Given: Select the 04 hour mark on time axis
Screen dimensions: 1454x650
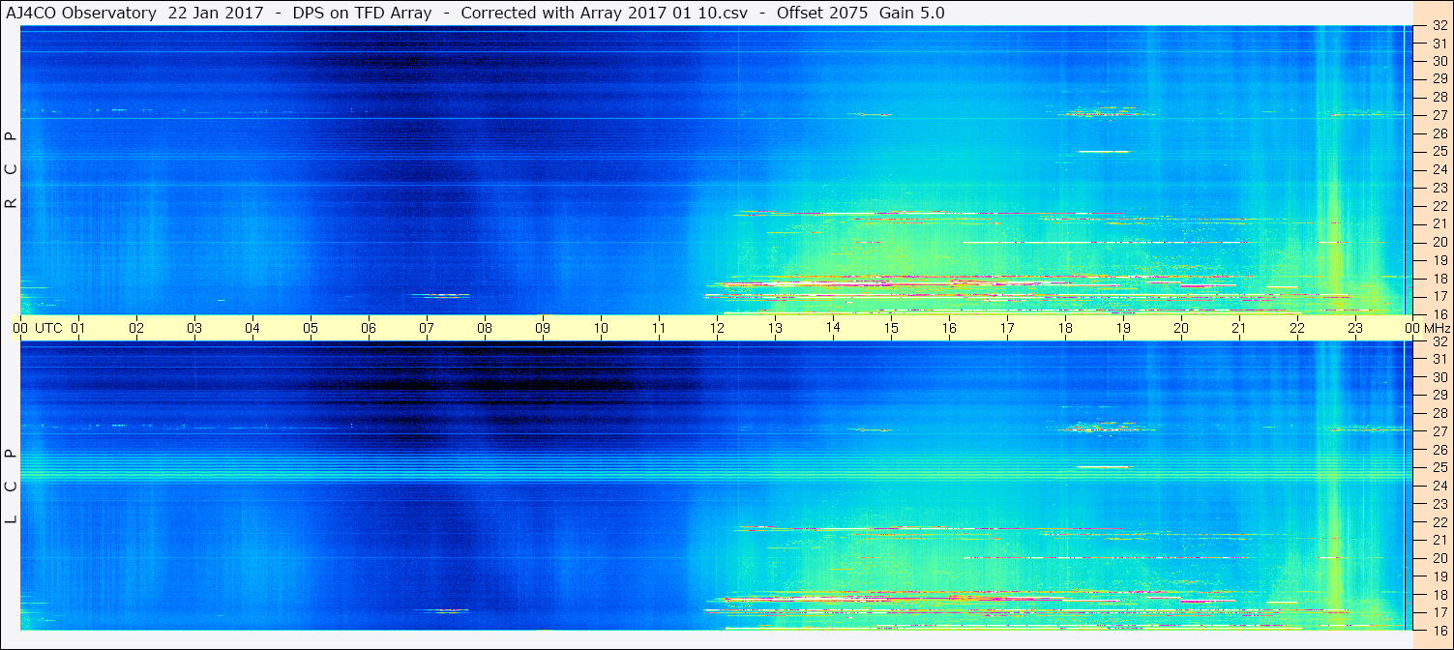Looking at the screenshot, I should (252, 328).
